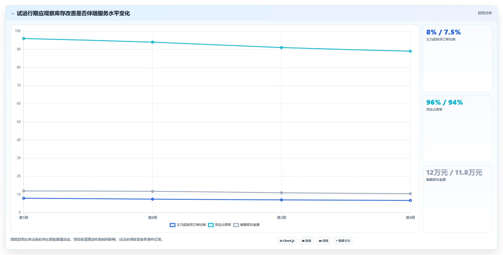
Task: Select the 货位占用率 data point at 第3周
Action: [x=282, y=47]
